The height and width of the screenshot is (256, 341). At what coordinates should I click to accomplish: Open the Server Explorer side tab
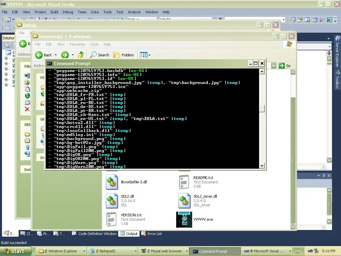[337, 52]
